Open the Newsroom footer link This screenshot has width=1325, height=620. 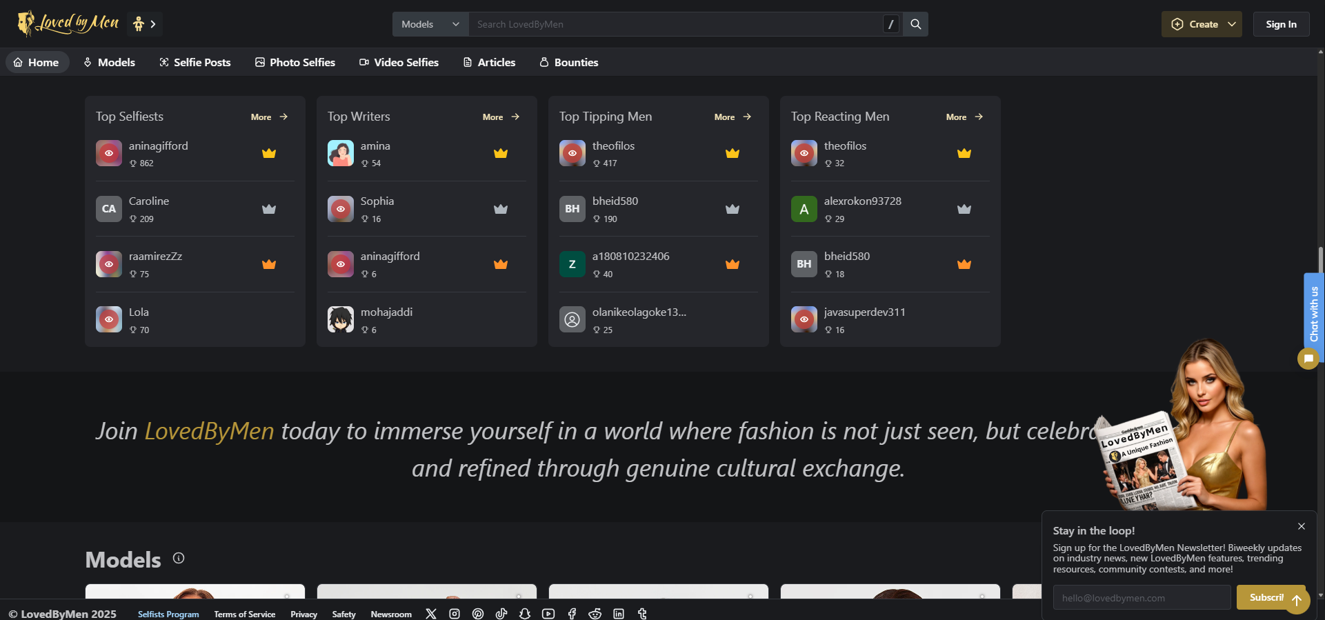tap(391, 614)
